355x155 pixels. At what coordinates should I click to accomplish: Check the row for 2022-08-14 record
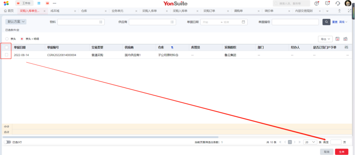point(7,55)
